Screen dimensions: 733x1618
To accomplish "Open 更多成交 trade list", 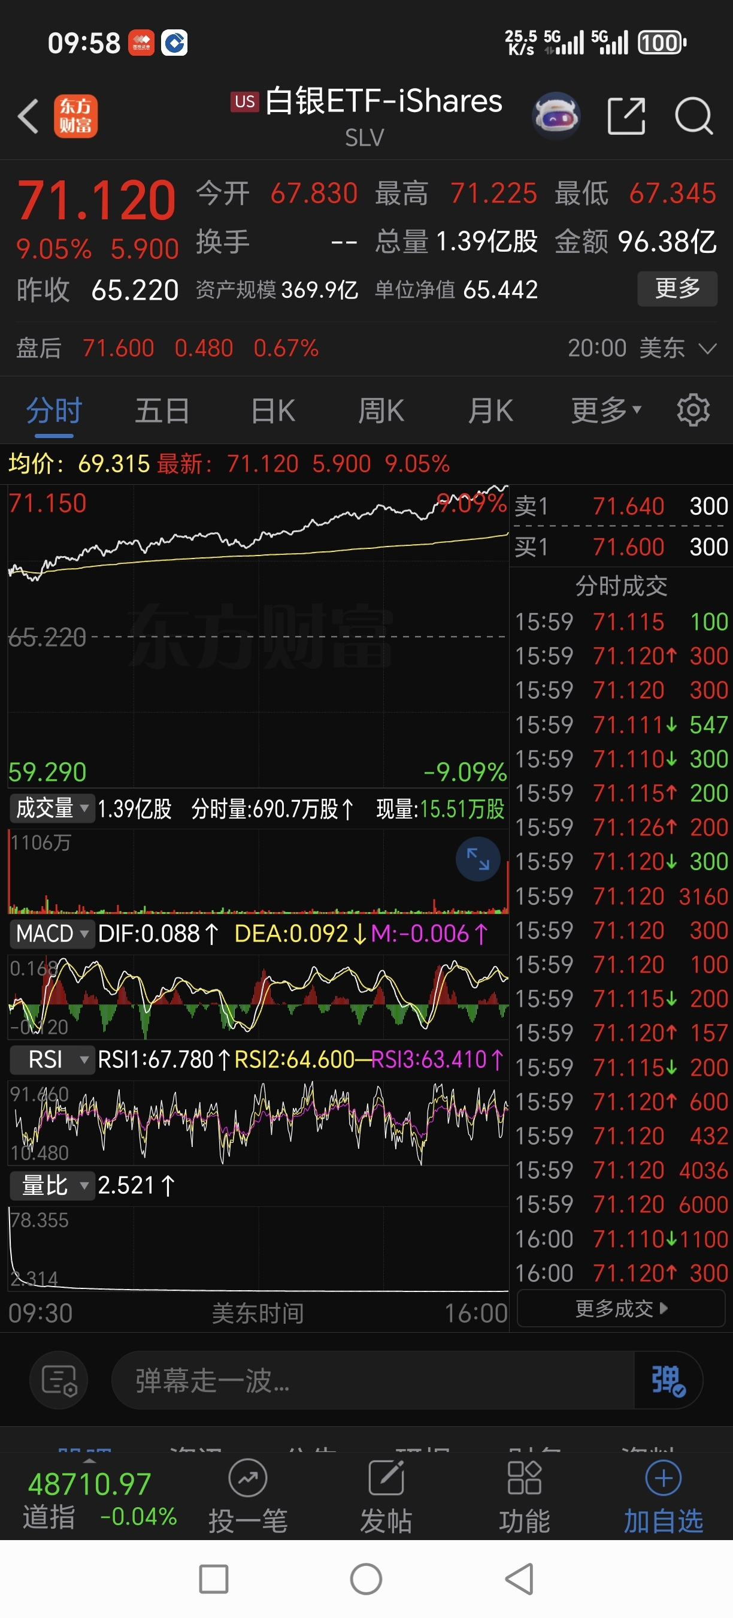I will tap(621, 1309).
